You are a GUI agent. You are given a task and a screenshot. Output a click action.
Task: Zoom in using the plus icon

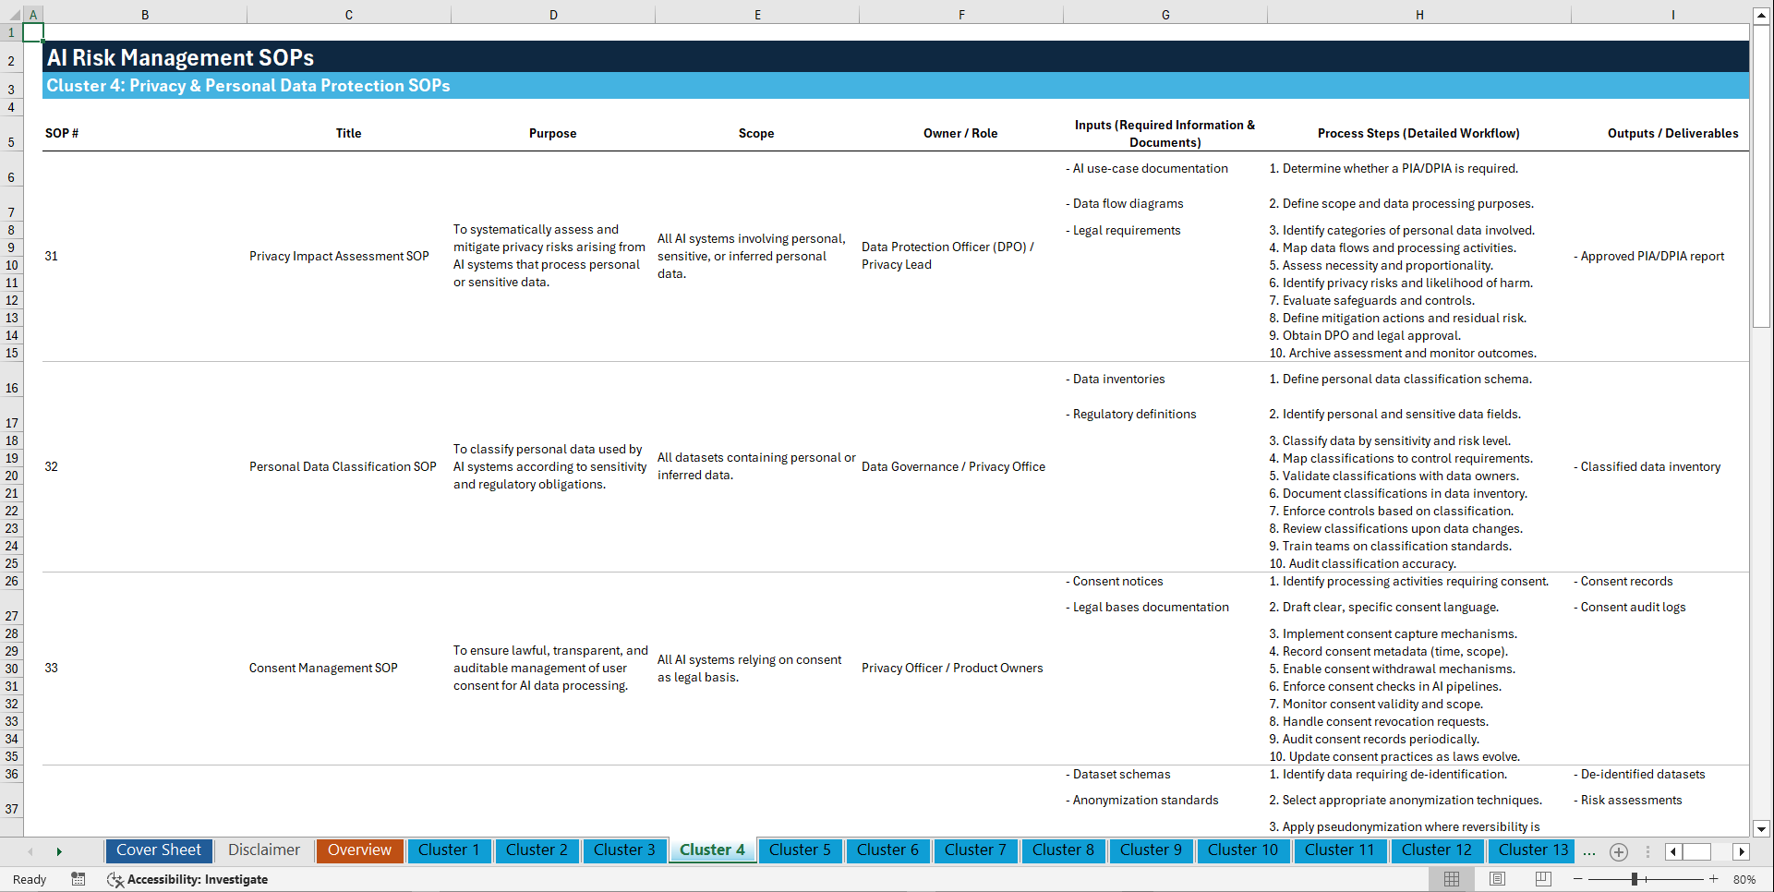(1715, 878)
